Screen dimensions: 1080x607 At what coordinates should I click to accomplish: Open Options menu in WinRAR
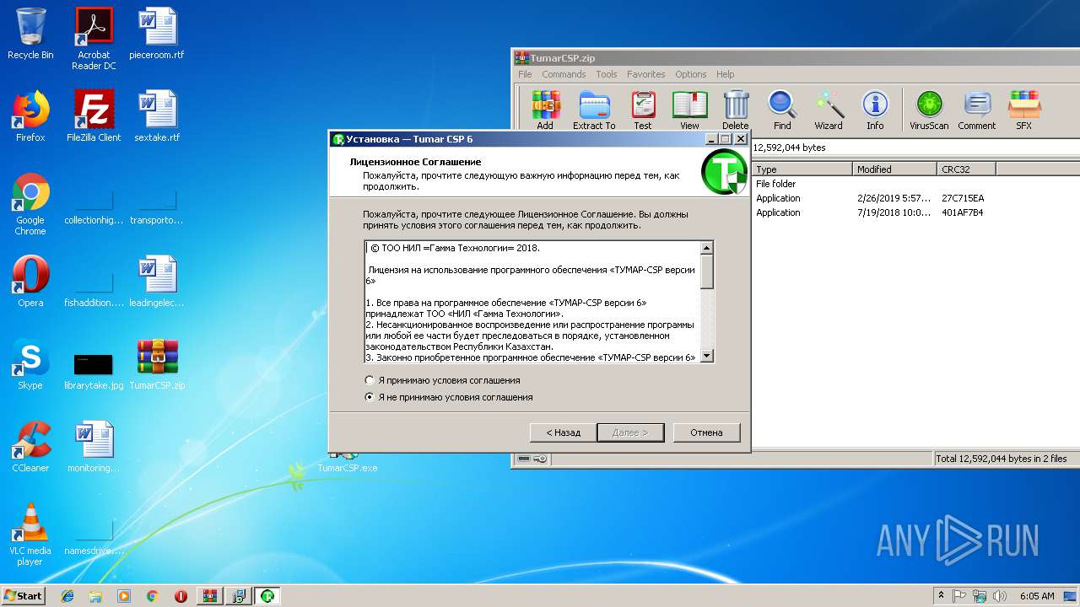[691, 74]
